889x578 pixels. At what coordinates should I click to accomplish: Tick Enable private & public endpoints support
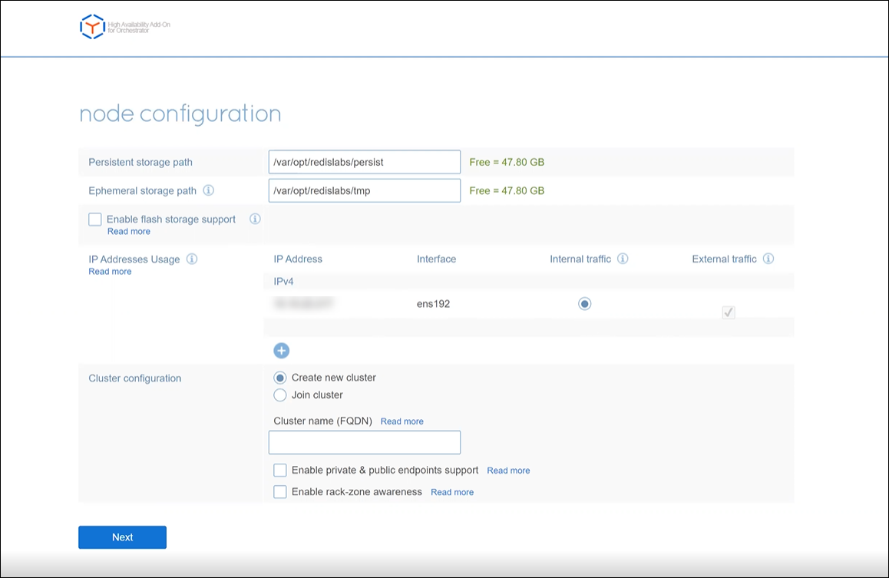[280, 470]
